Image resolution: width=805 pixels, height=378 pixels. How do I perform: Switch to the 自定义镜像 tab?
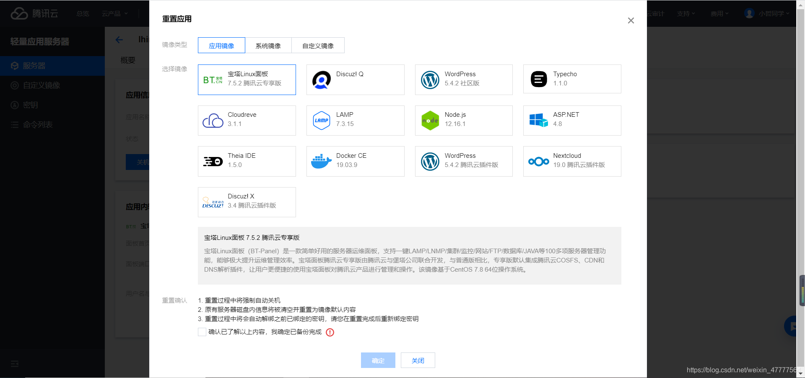[x=318, y=45]
